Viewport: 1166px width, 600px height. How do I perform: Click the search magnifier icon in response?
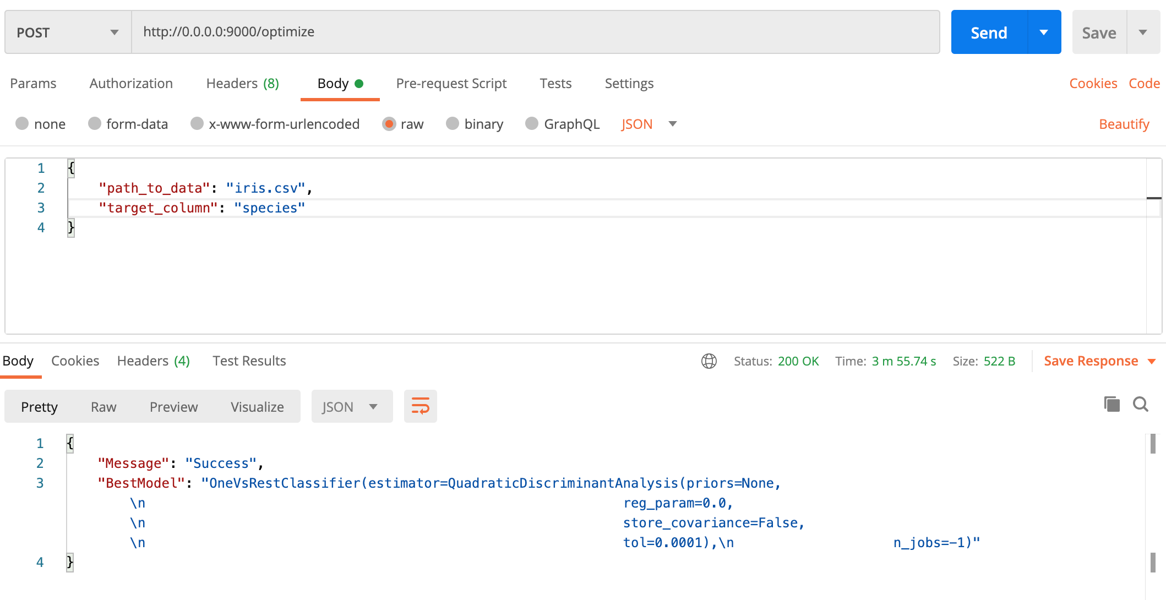1140,405
